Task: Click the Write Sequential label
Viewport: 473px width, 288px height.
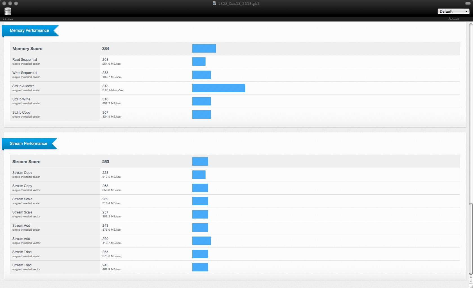Action: pos(25,73)
